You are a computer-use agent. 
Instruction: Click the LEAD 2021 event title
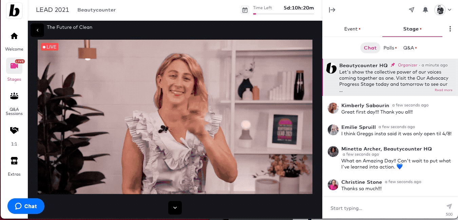pos(53,10)
